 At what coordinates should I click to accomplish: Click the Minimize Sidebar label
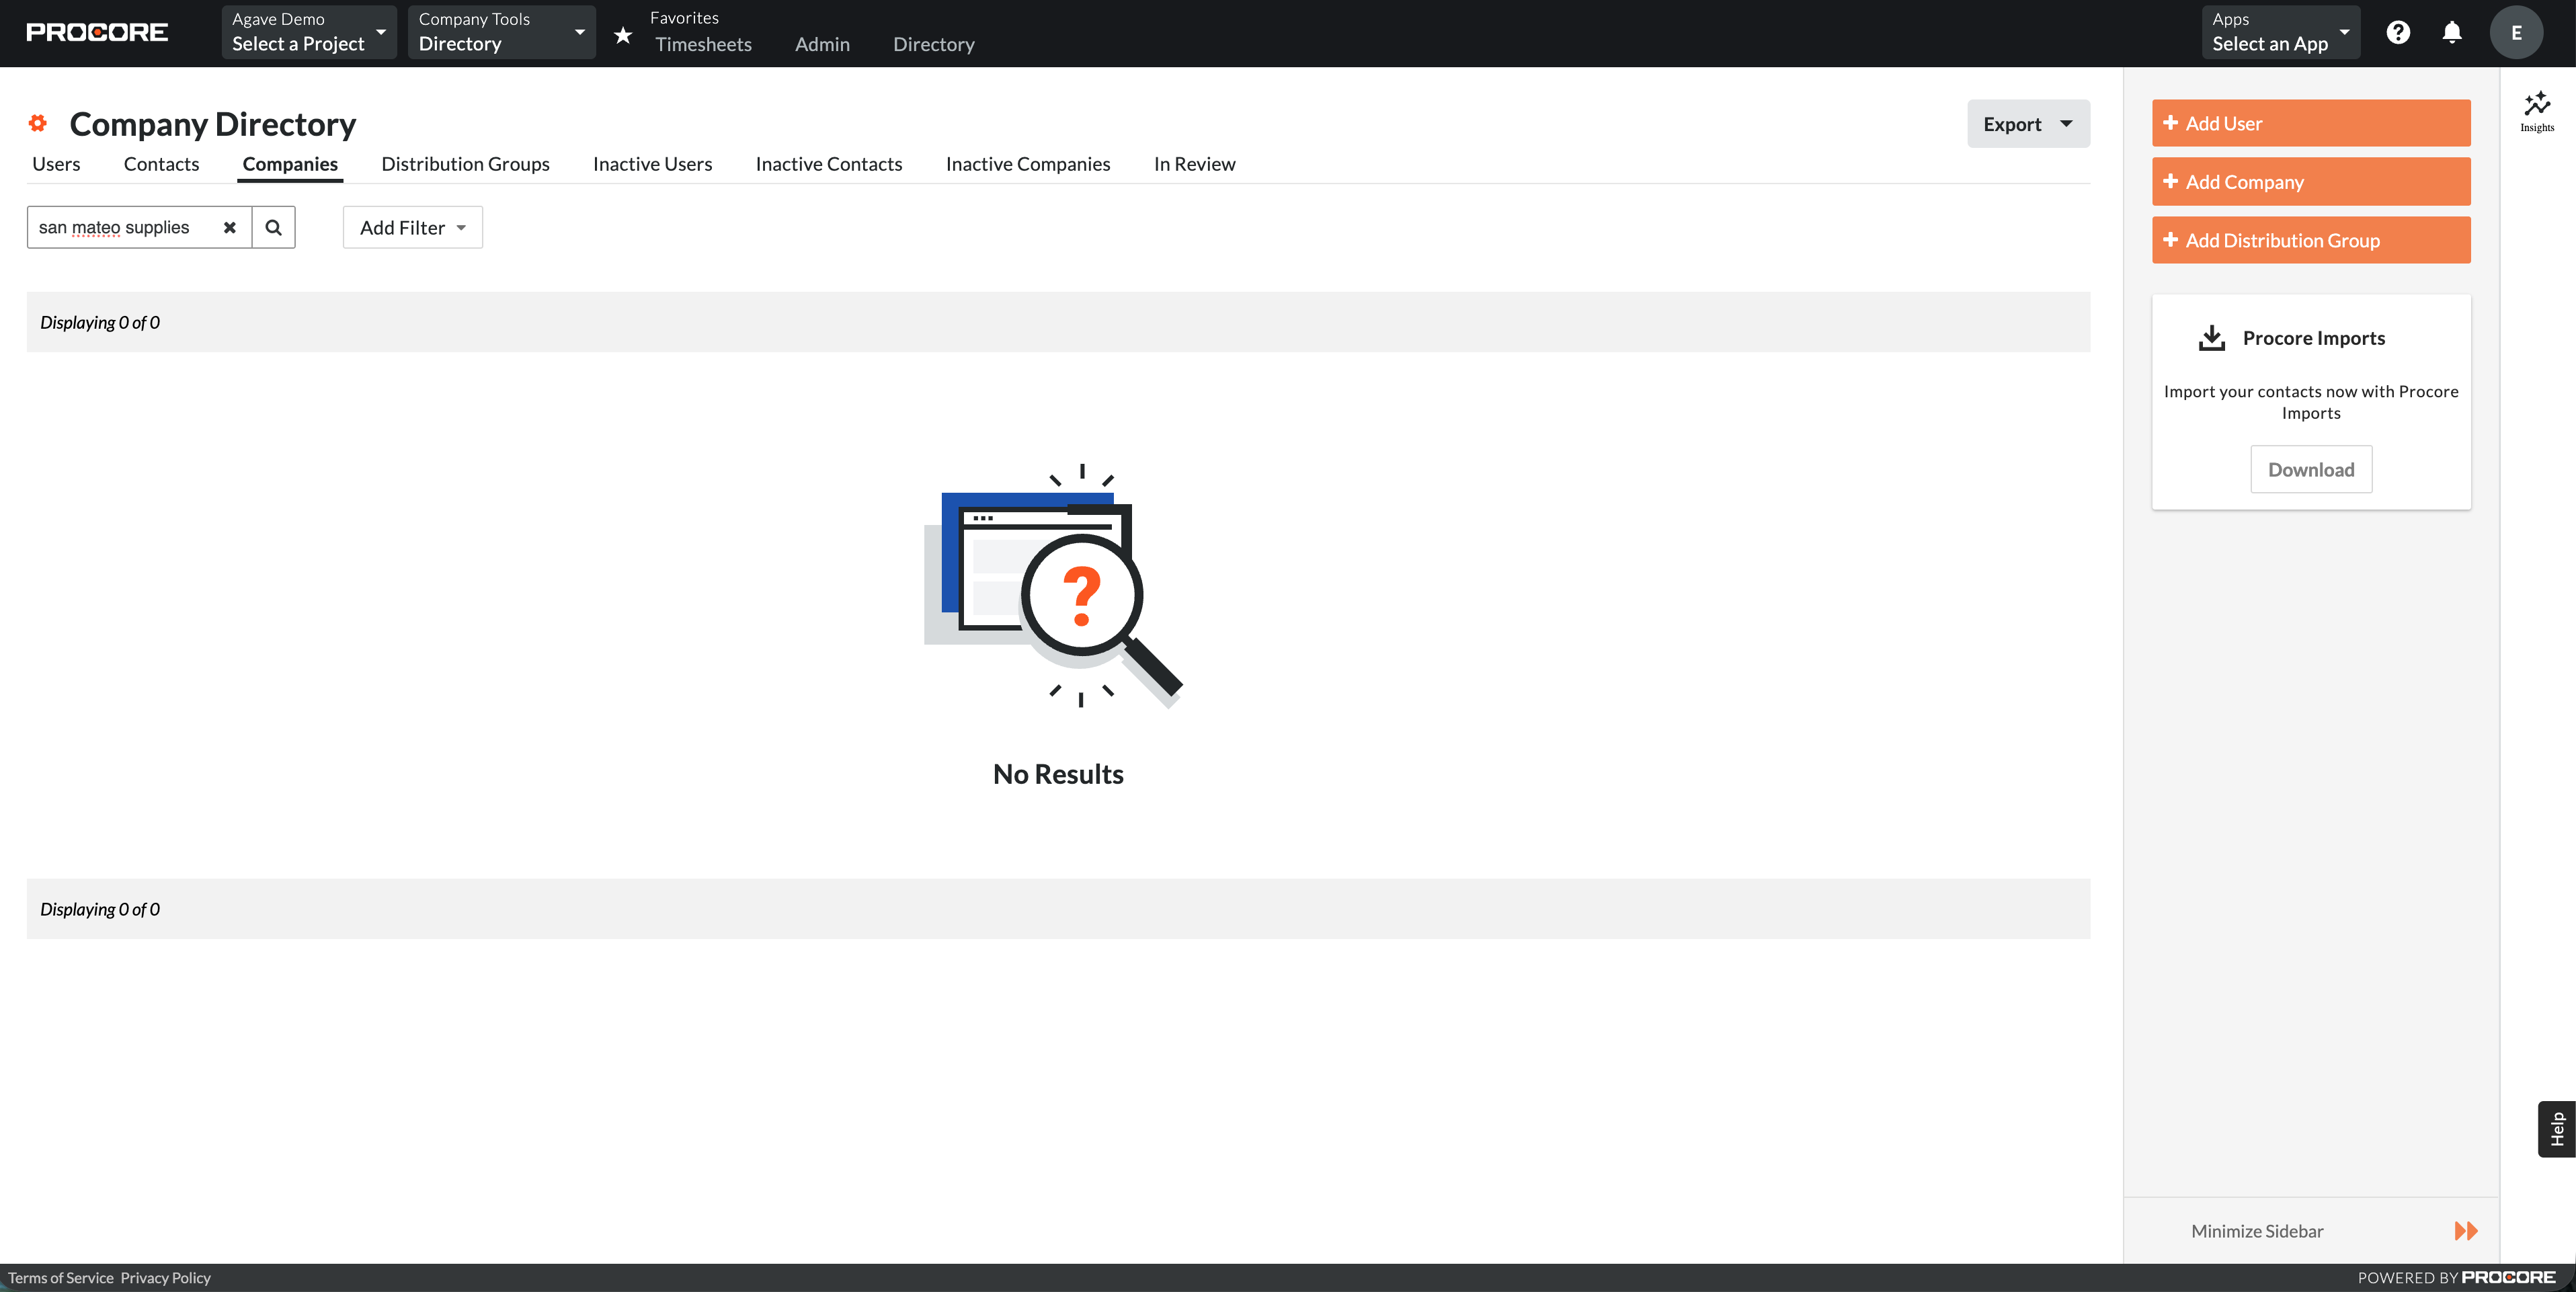2257,1231
